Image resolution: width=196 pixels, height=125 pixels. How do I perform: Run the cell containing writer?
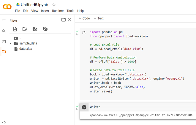(84, 107)
